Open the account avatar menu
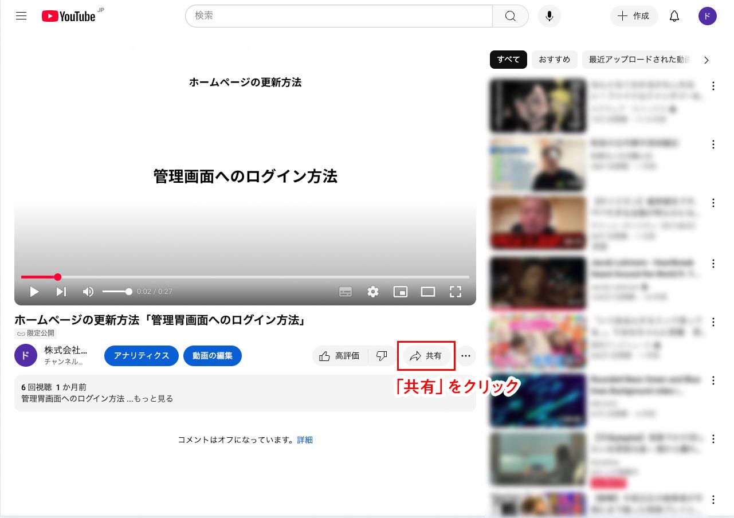 pos(708,16)
